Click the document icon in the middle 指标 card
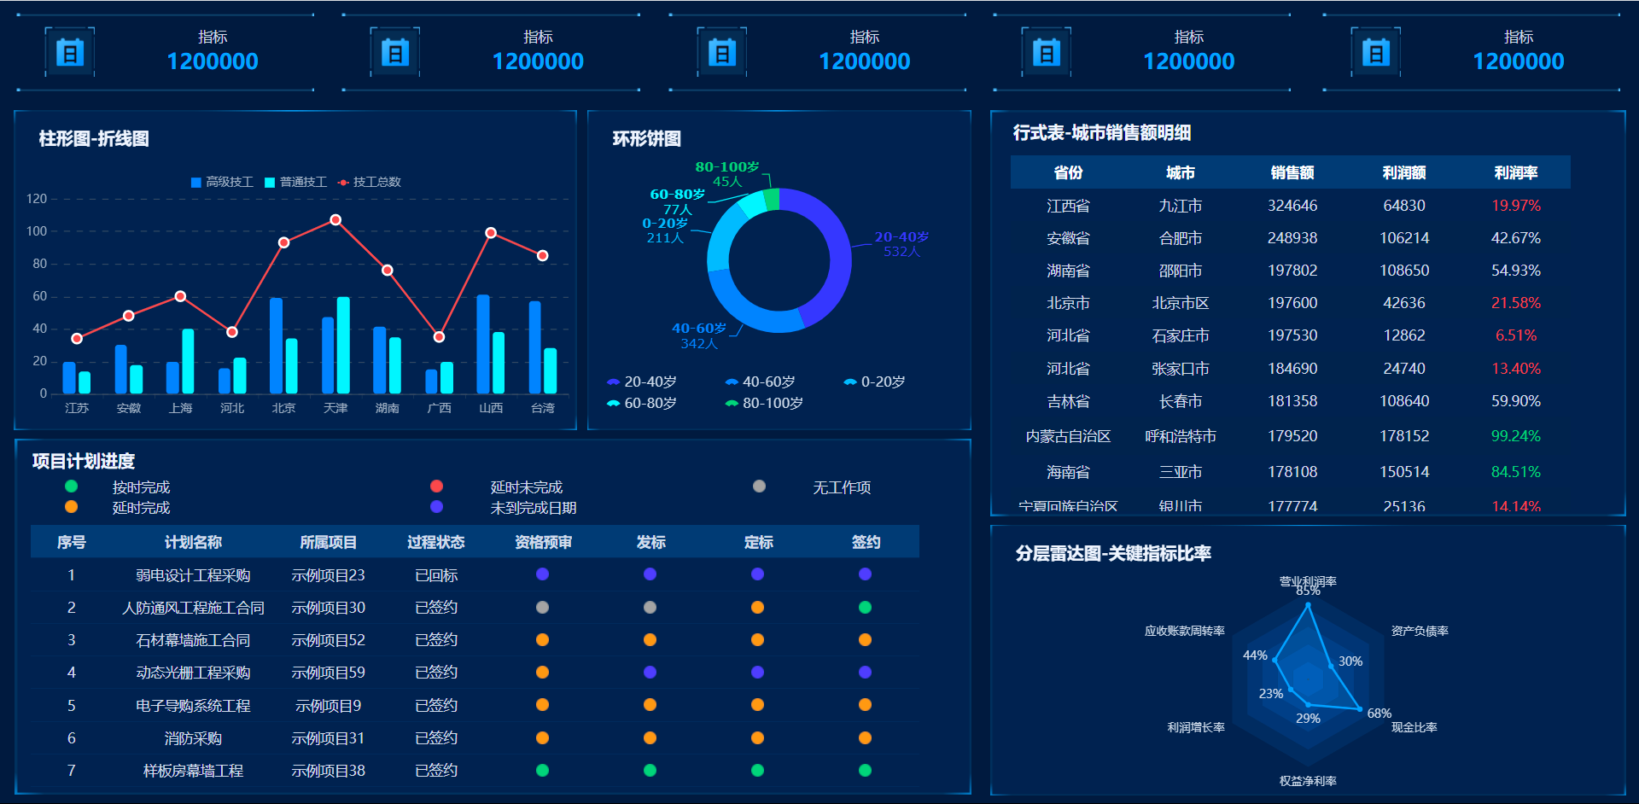 pyautogui.click(x=722, y=51)
